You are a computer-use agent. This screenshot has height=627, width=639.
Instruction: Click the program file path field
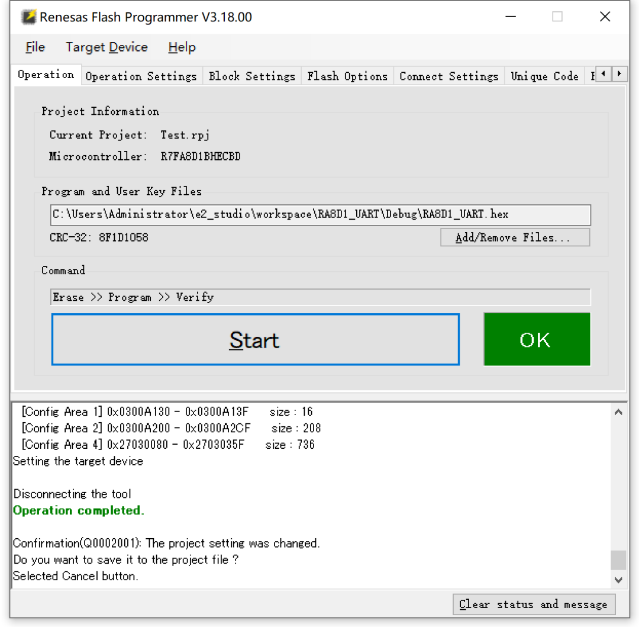coord(320,215)
